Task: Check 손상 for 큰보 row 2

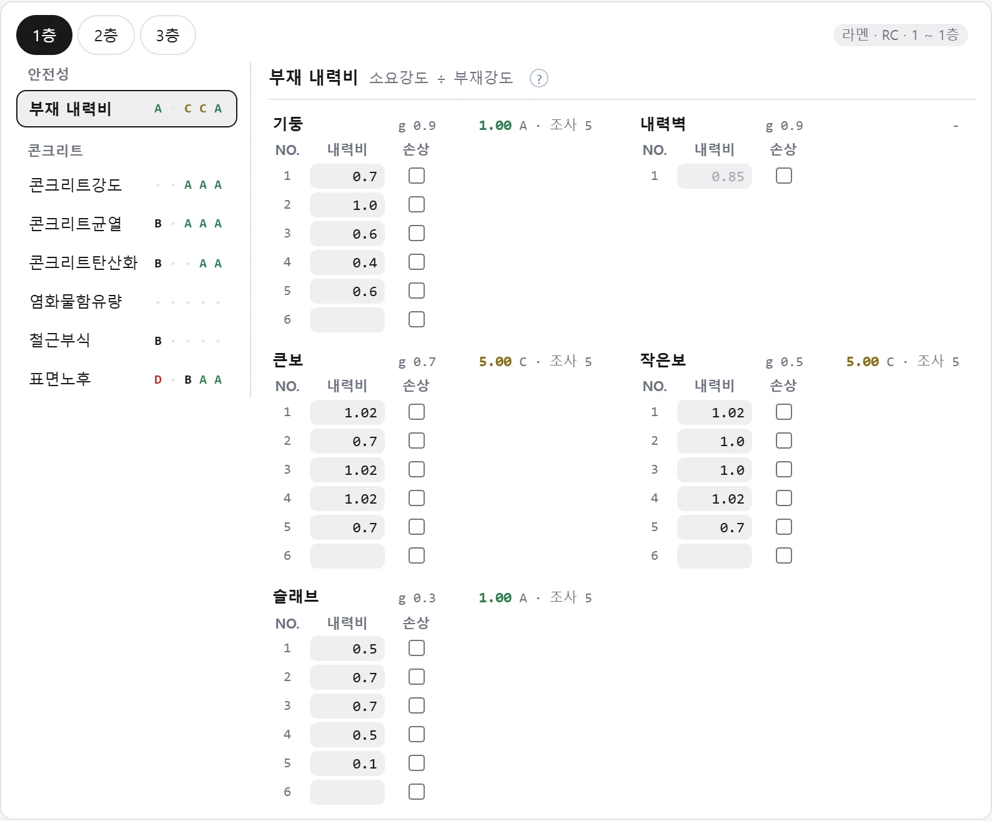Action: 417,441
